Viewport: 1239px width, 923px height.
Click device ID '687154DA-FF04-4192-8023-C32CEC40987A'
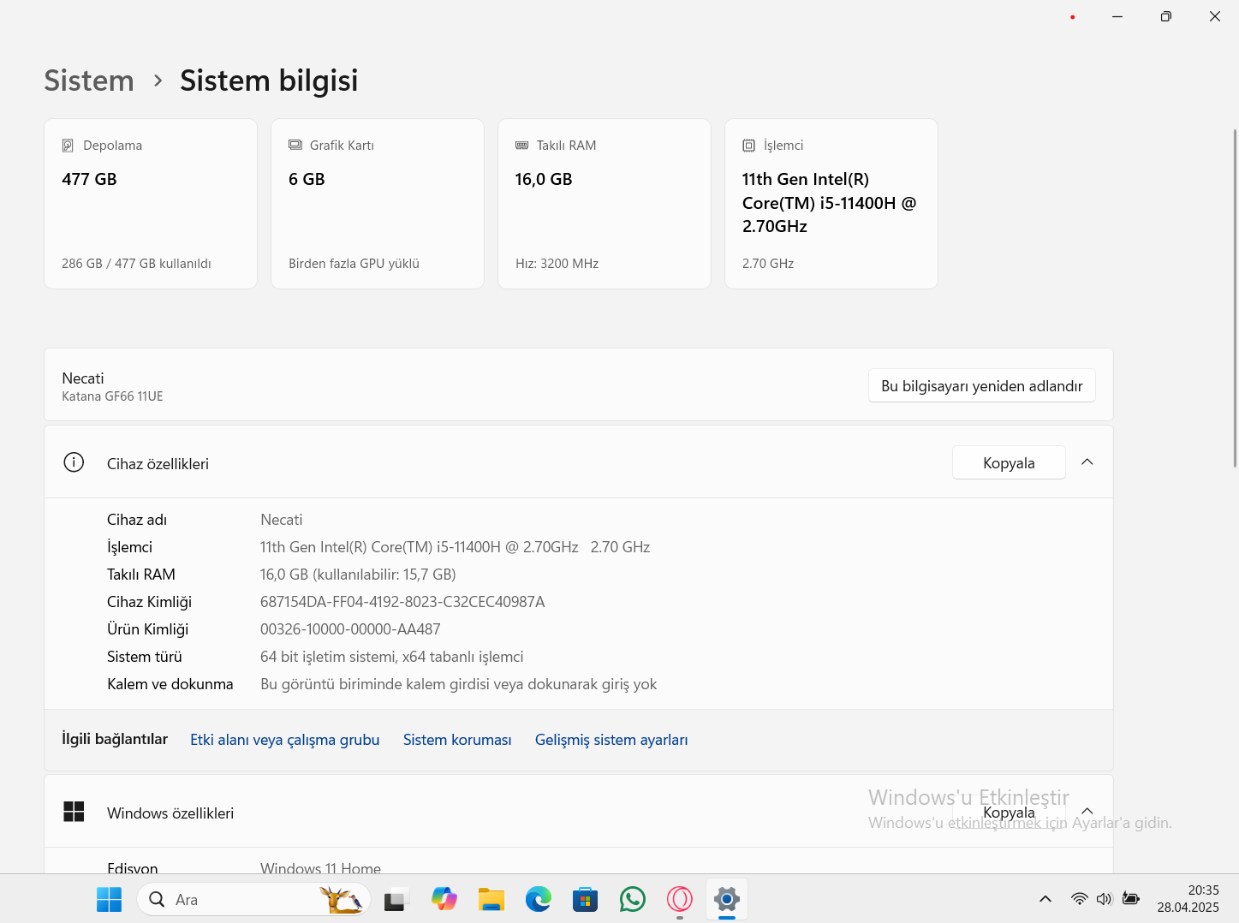click(402, 602)
